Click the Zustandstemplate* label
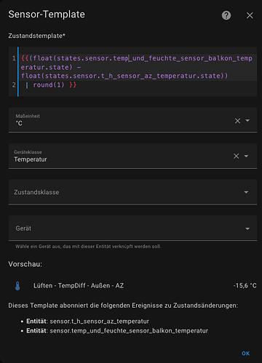 coord(36,36)
